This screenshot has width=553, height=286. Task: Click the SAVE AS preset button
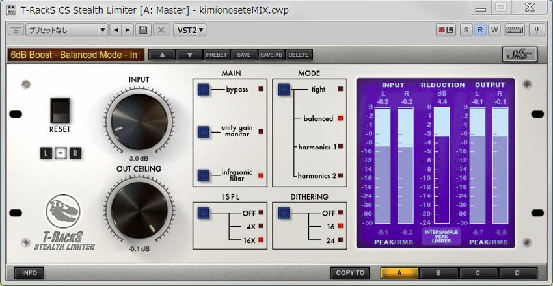coord(271,55)
